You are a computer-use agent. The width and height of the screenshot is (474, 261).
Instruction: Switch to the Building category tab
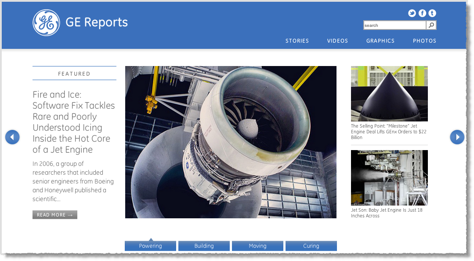coord(204,246)
